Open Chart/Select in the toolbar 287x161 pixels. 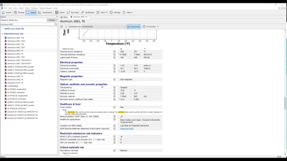click(x=45, y=12)
